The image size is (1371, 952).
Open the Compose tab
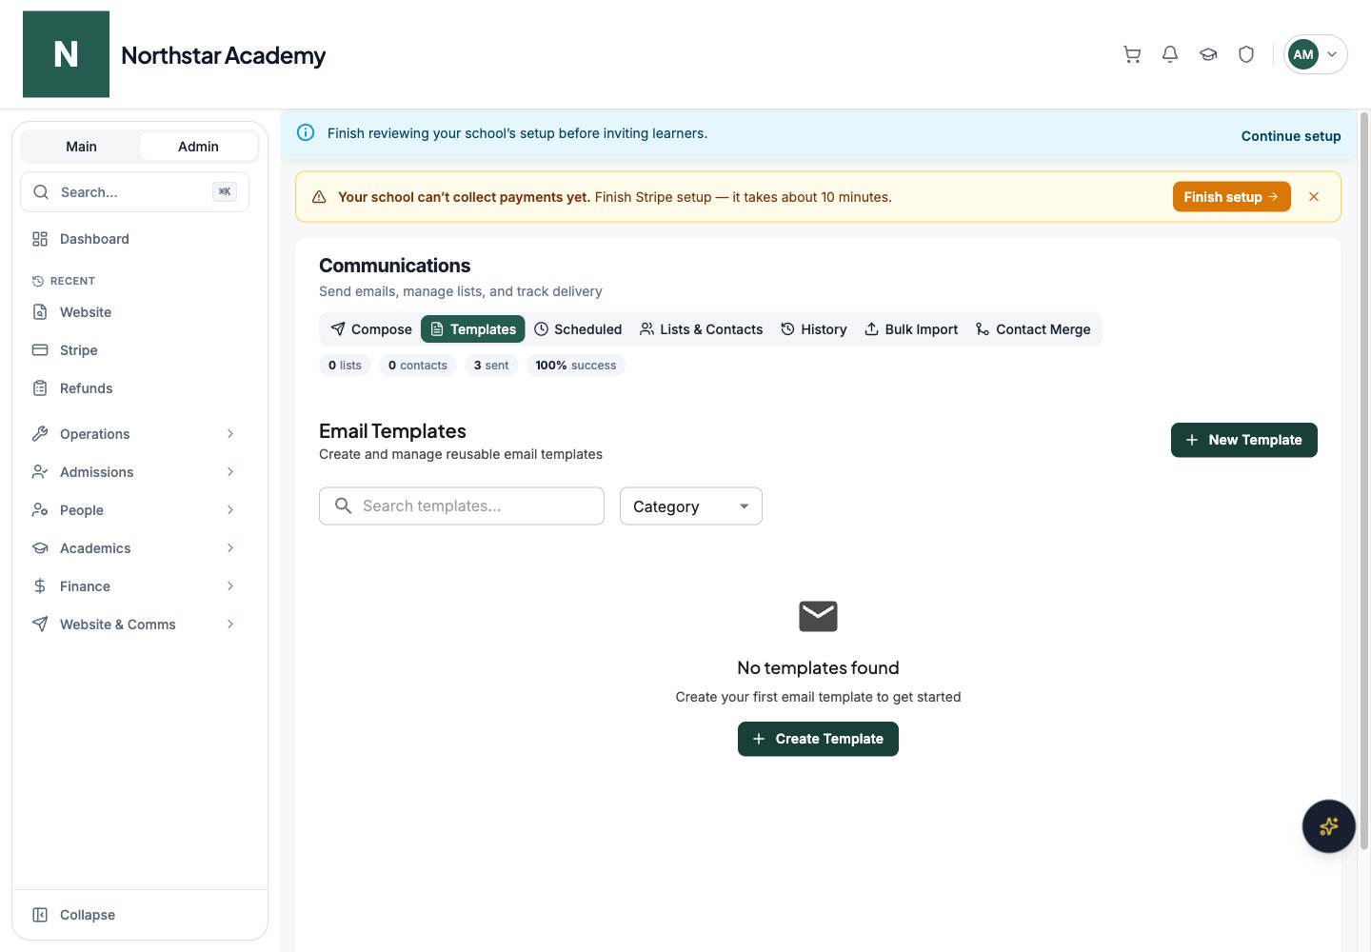371,329
